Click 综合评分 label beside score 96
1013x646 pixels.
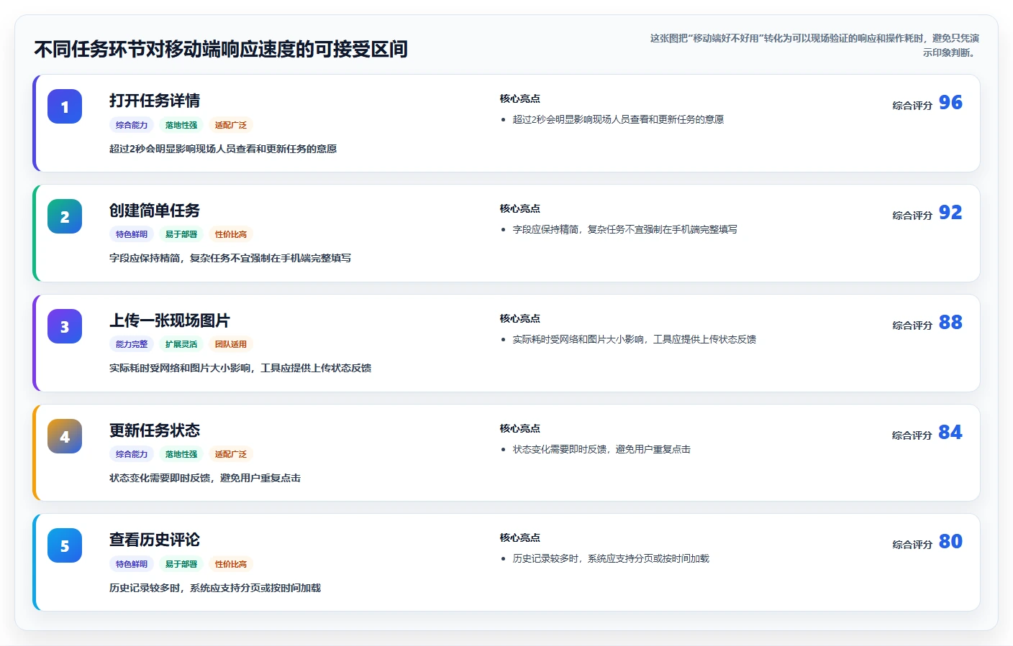[912, 106]
